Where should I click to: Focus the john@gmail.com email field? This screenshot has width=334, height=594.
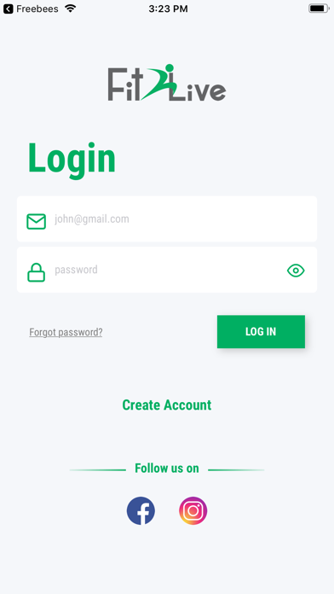[x=167, y=218]
